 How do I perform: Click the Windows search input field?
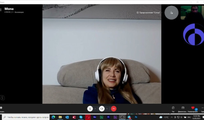click(26, 117)
